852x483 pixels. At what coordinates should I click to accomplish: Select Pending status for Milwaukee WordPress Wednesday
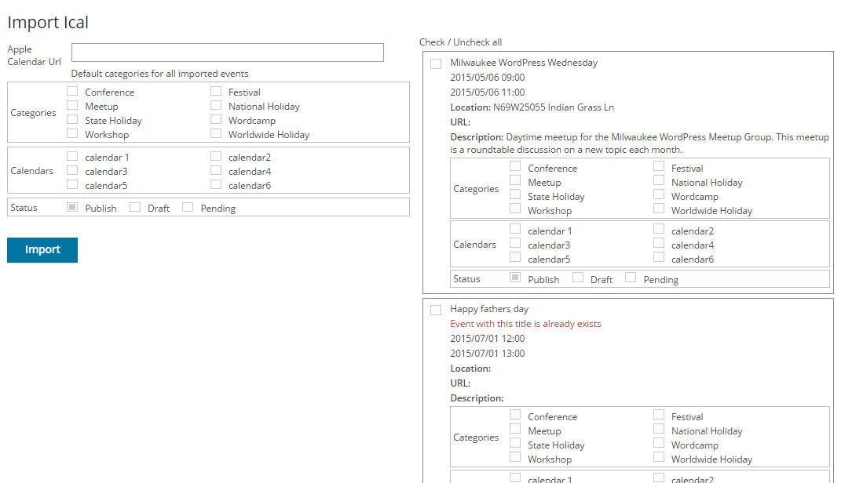[631, 278]
